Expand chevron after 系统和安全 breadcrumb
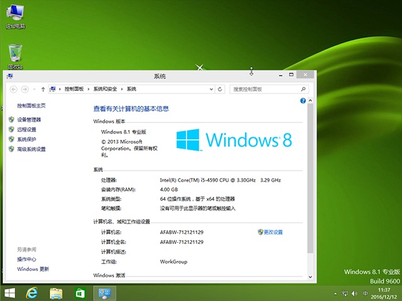Viewport: 402px width, 301px height. point(122,89)
